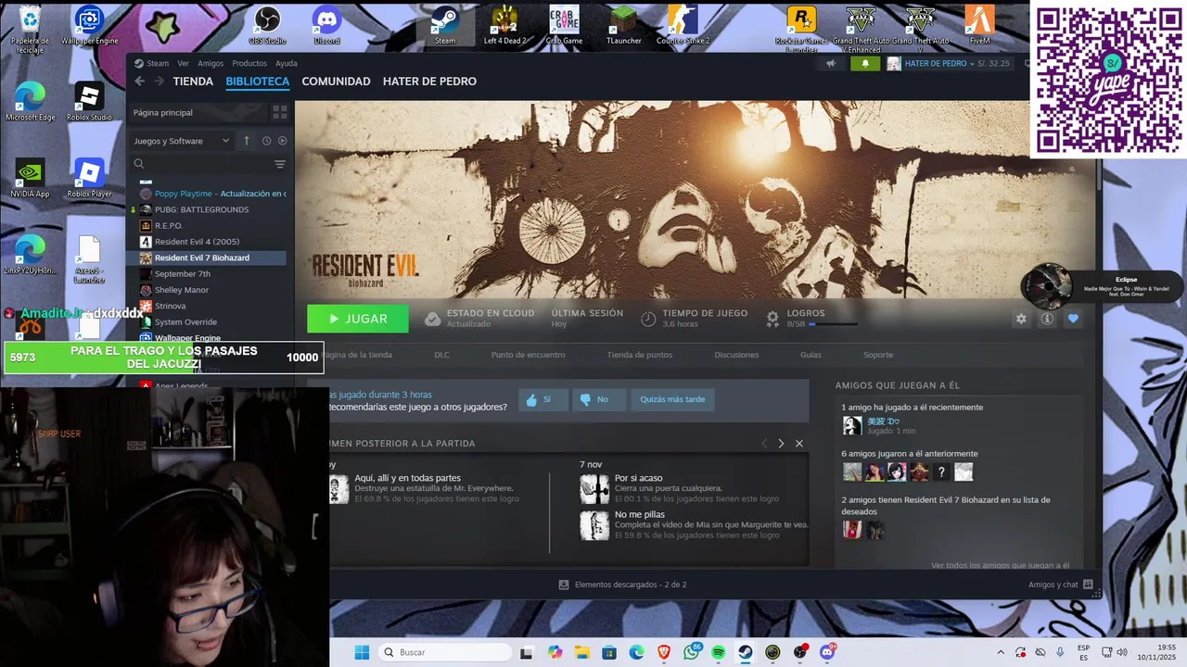Click Ver todos los amigos link
This screenshot has width=1187, height=667.
point(1000,565)
